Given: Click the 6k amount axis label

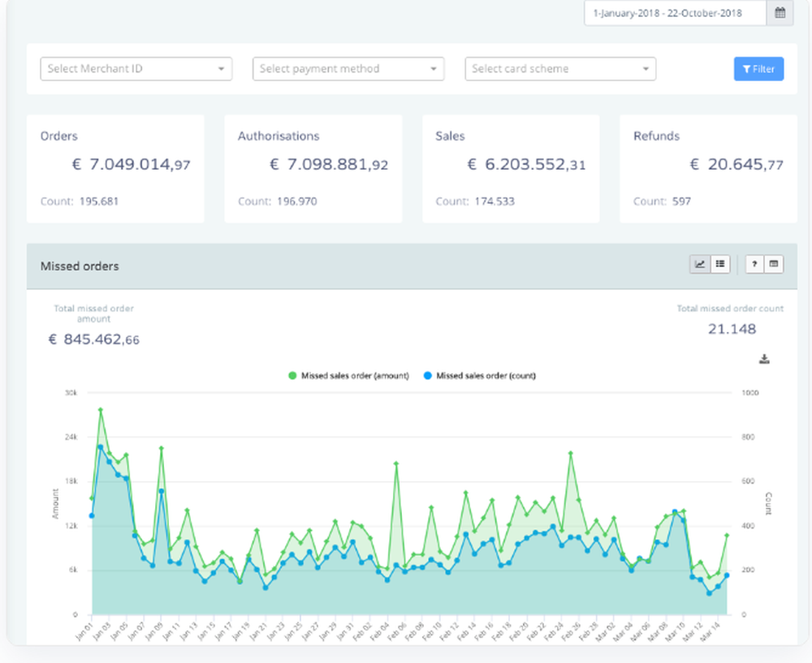Looking at the screenshot, I should (72, 570).
